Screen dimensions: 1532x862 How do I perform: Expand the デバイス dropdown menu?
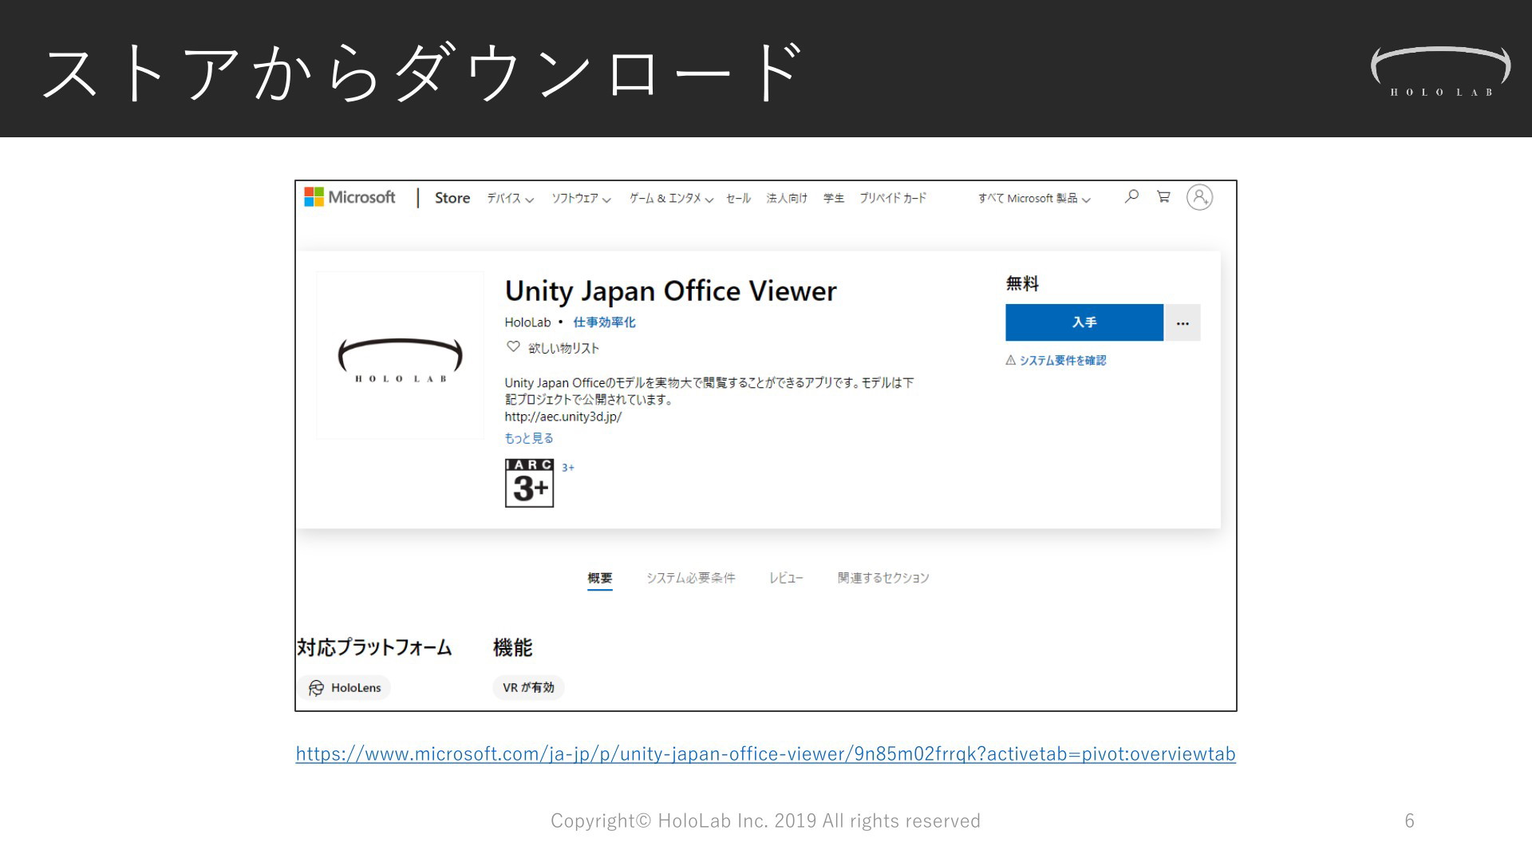coord(511,199)
